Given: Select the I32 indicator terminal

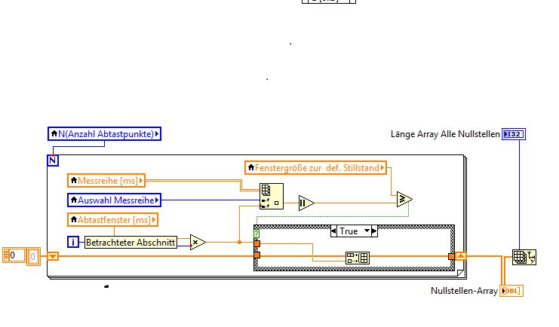Looking at the screenshot, I should click(513, 134).
